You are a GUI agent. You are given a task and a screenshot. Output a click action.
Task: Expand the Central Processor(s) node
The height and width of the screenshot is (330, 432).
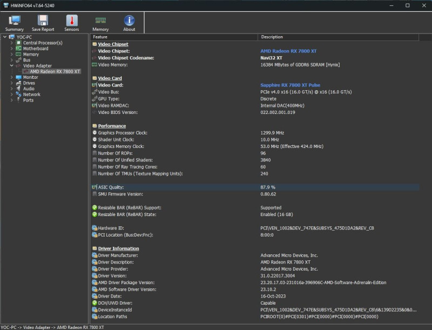click(11, 43)
